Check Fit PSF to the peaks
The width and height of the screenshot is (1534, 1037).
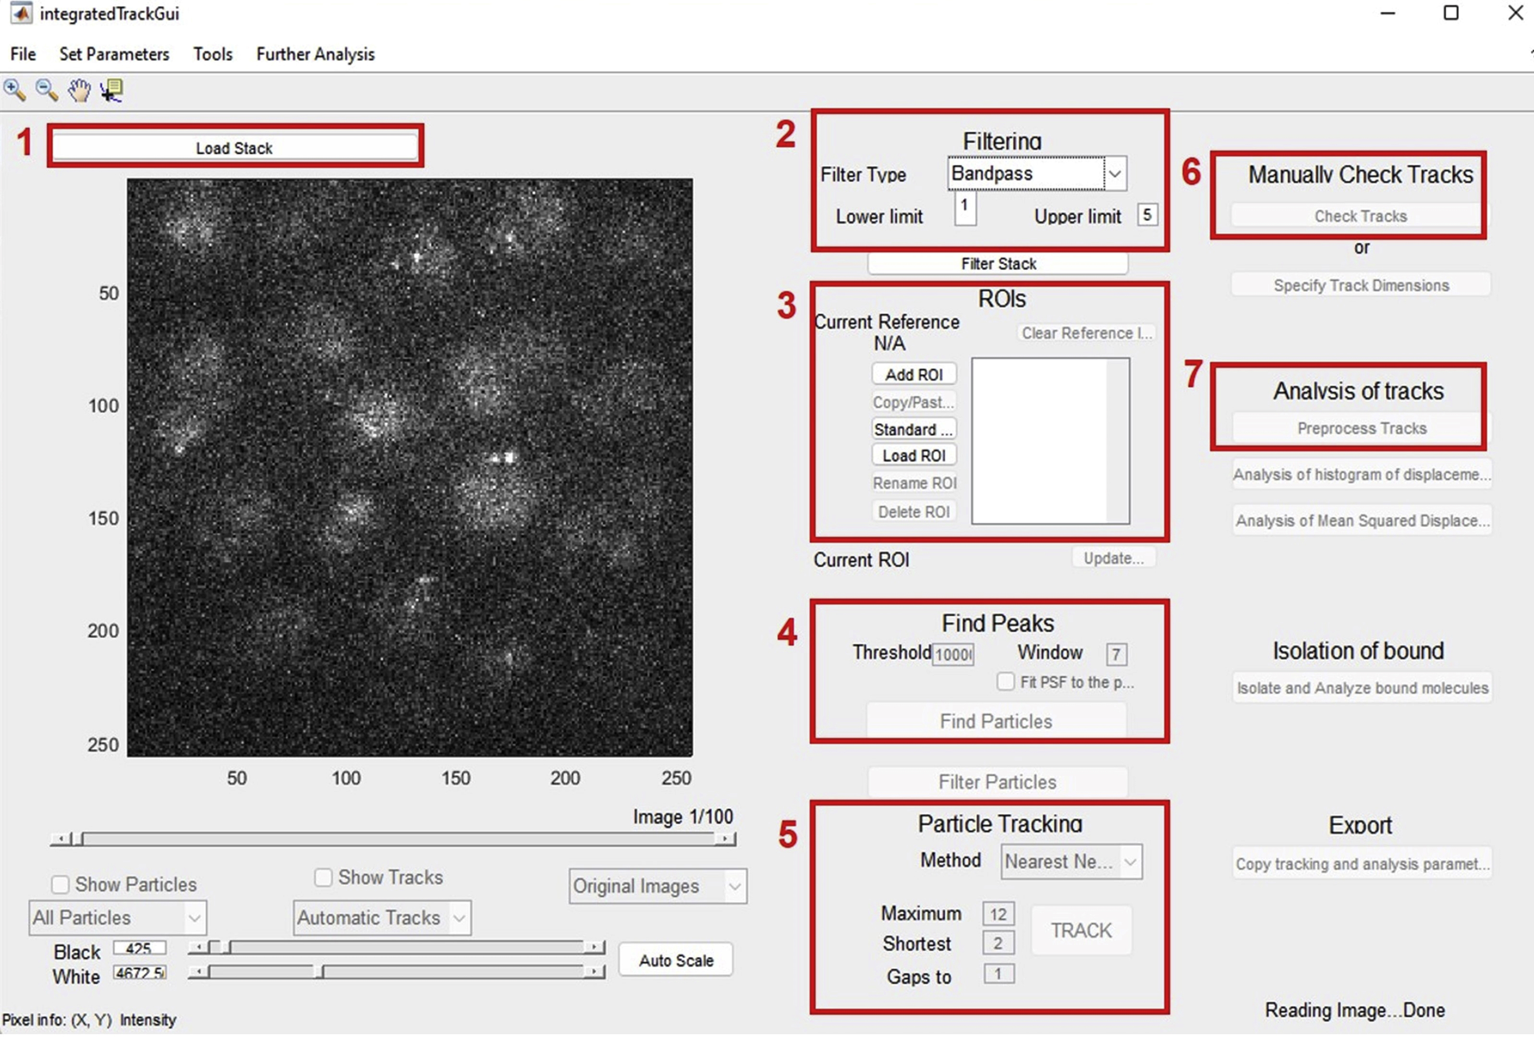pos(1006,681)
